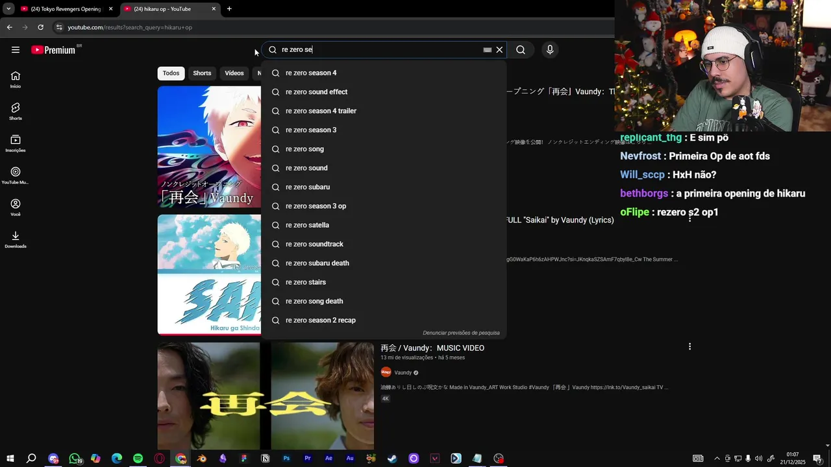Choose suggestion re zero stairs
This screenshot has width=831, height=467.
click(x=384, y=282)
